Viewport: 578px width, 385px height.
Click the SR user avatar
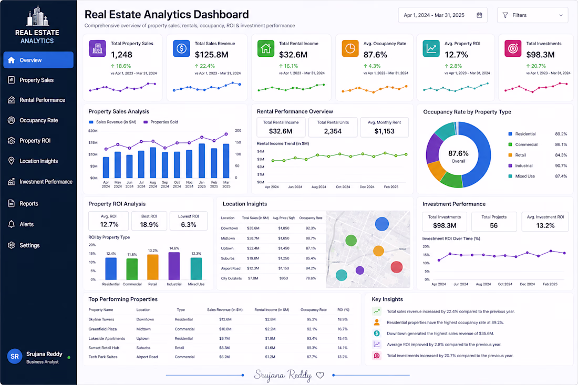coord(15,356)
